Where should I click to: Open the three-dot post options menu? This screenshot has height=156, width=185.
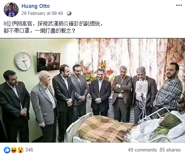pos(179,5)
